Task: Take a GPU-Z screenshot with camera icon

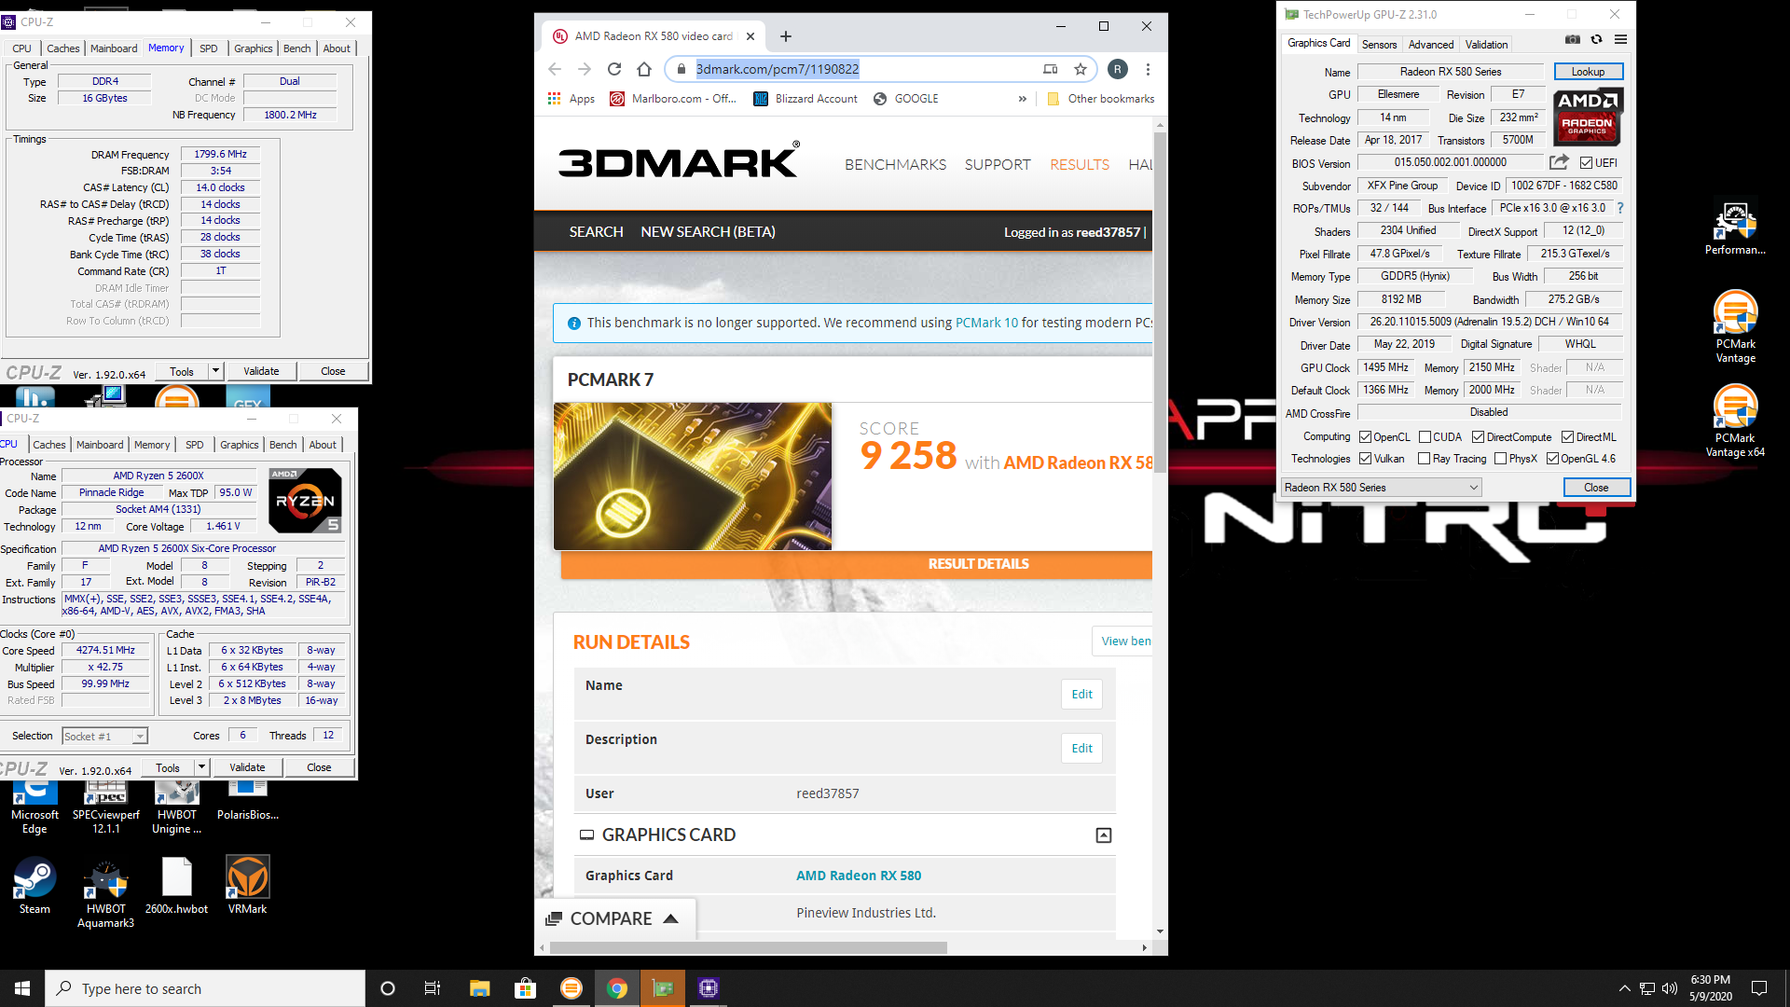Action: point(1573,40)
